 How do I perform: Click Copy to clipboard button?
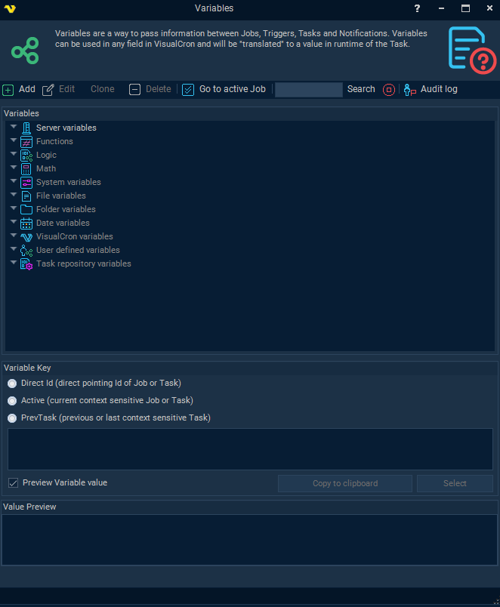[345, 483]
